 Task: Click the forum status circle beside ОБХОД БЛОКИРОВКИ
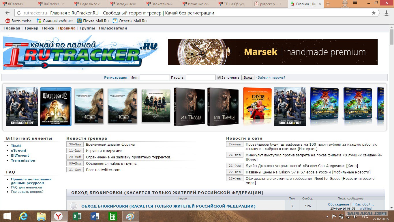point(74,206)
